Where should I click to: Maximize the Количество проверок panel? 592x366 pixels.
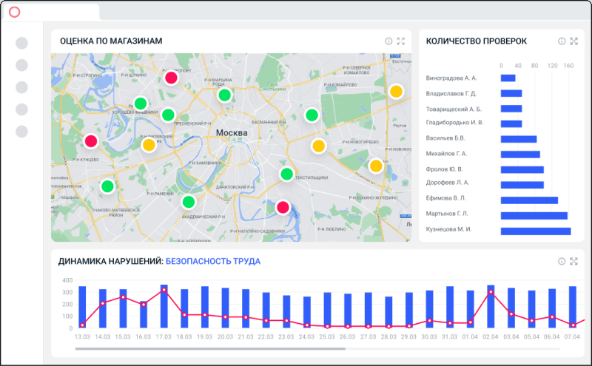[573, 41]
